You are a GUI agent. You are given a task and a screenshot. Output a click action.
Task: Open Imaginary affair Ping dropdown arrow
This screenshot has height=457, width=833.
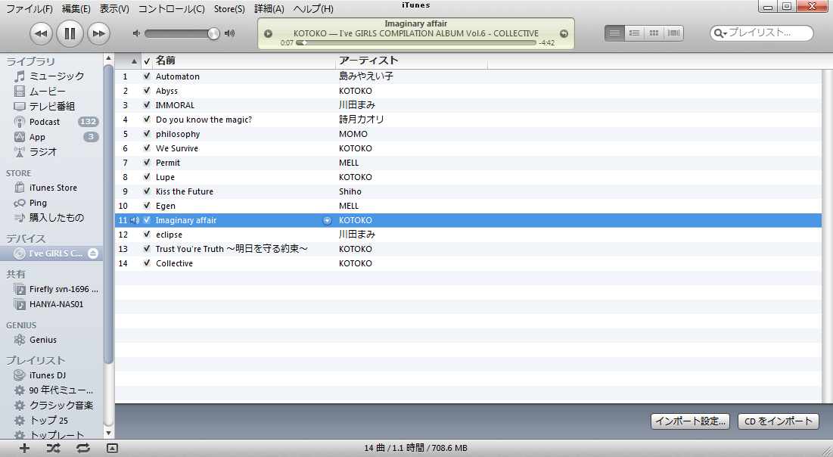pyautogui.click(x=328, y=220)
